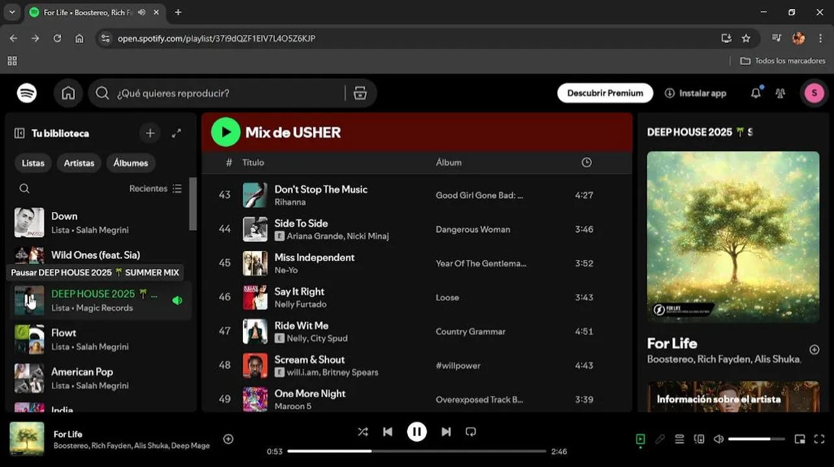Open the mini player
This screenshot has width=834, height=467.
coord(800,439)
